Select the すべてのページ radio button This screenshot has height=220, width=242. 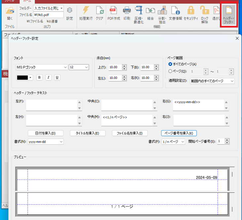coord(170,64)
